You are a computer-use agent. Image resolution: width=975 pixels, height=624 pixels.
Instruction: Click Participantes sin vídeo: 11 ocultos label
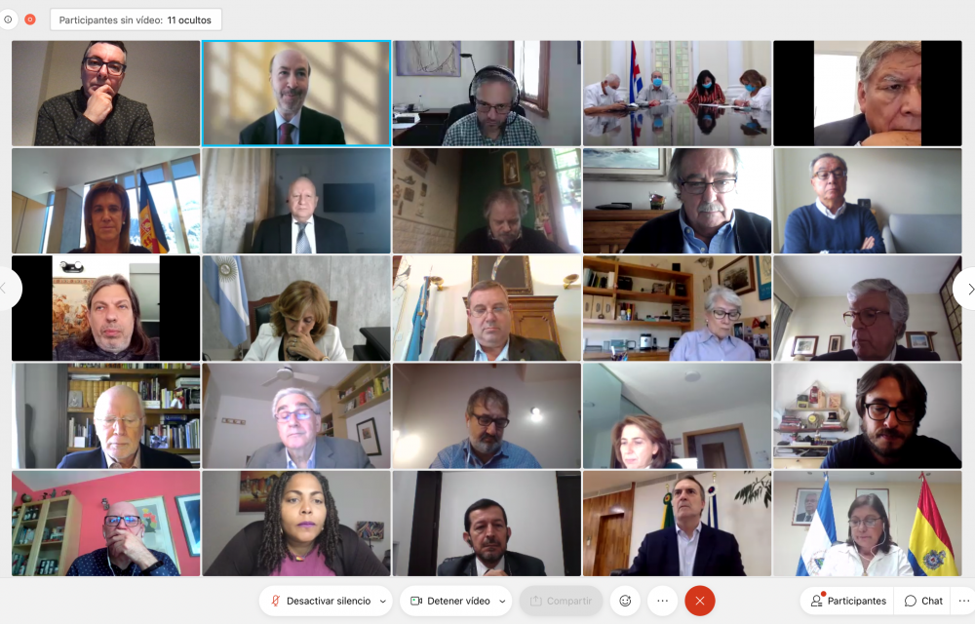(x=136, y=19)
